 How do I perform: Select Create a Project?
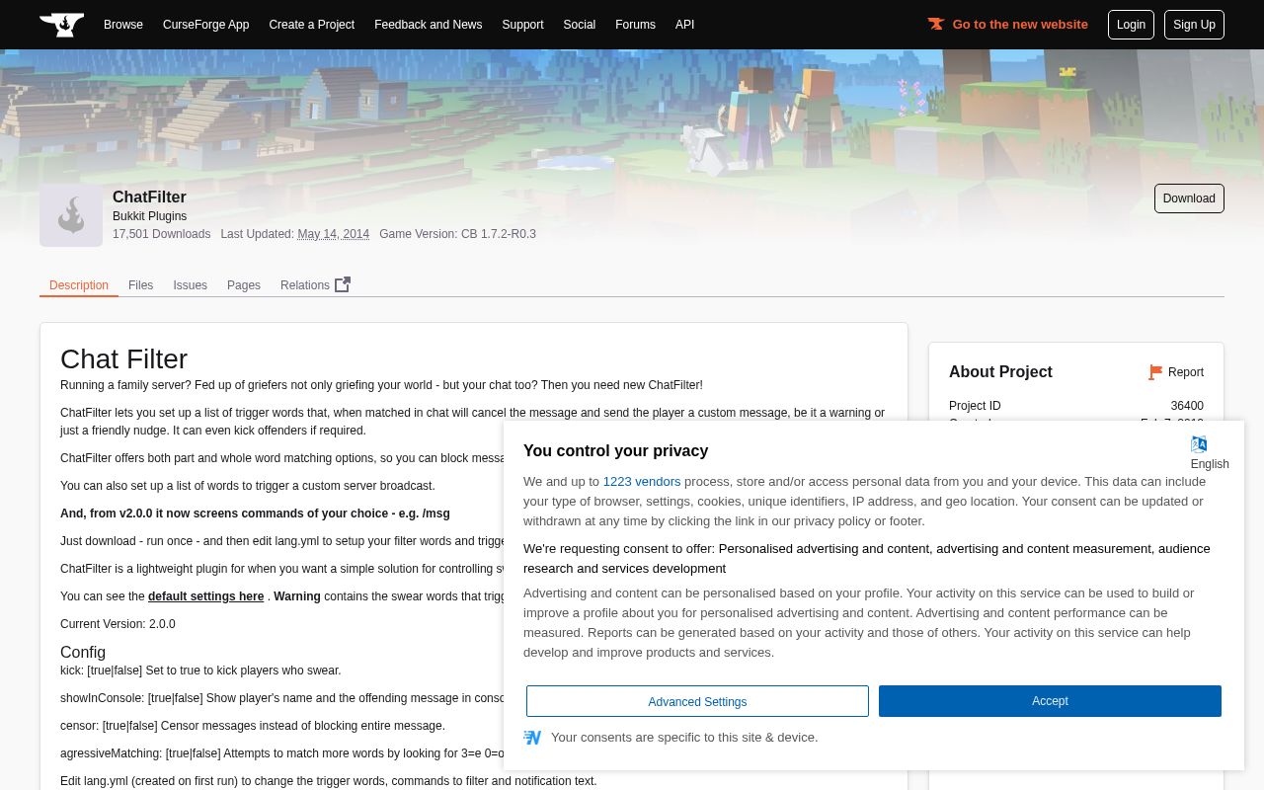311,25
